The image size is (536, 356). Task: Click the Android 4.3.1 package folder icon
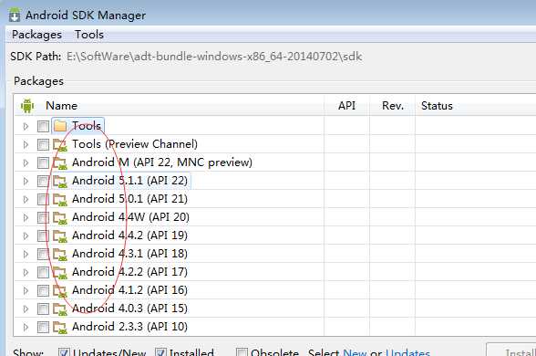(60, 254)
